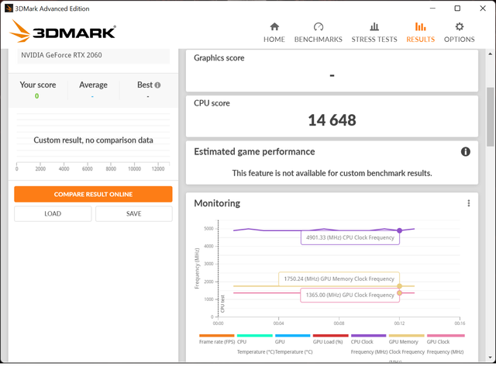Click the Monitoring heading

[x=217, y=203]
